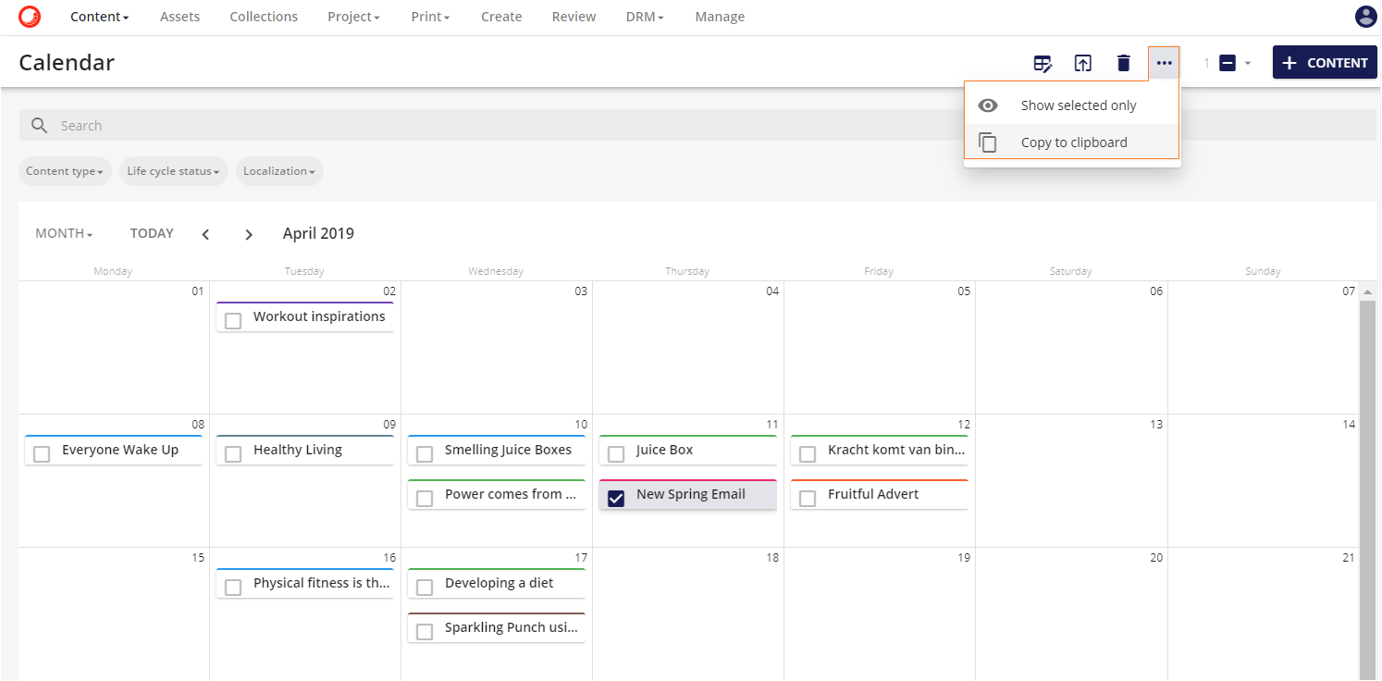Screen dimensions: 1382x681
Task: Delete selected items using the trash icon
Action: [x=1123, y=62]
